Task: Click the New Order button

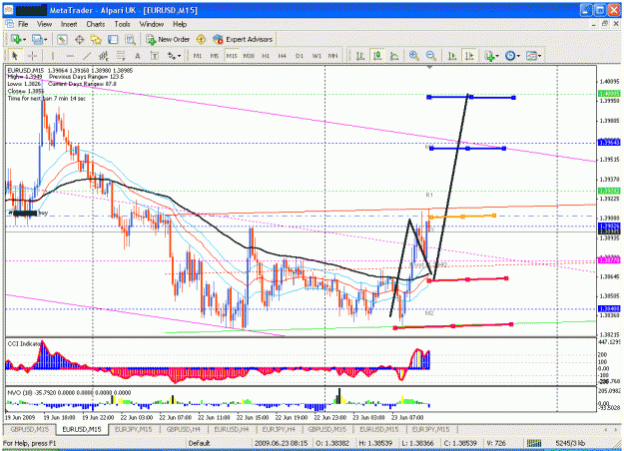Action: coord(168,39)
